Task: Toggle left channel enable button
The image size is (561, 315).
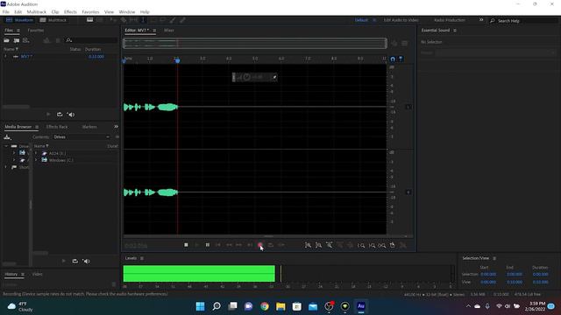Action: pos(408,107)
